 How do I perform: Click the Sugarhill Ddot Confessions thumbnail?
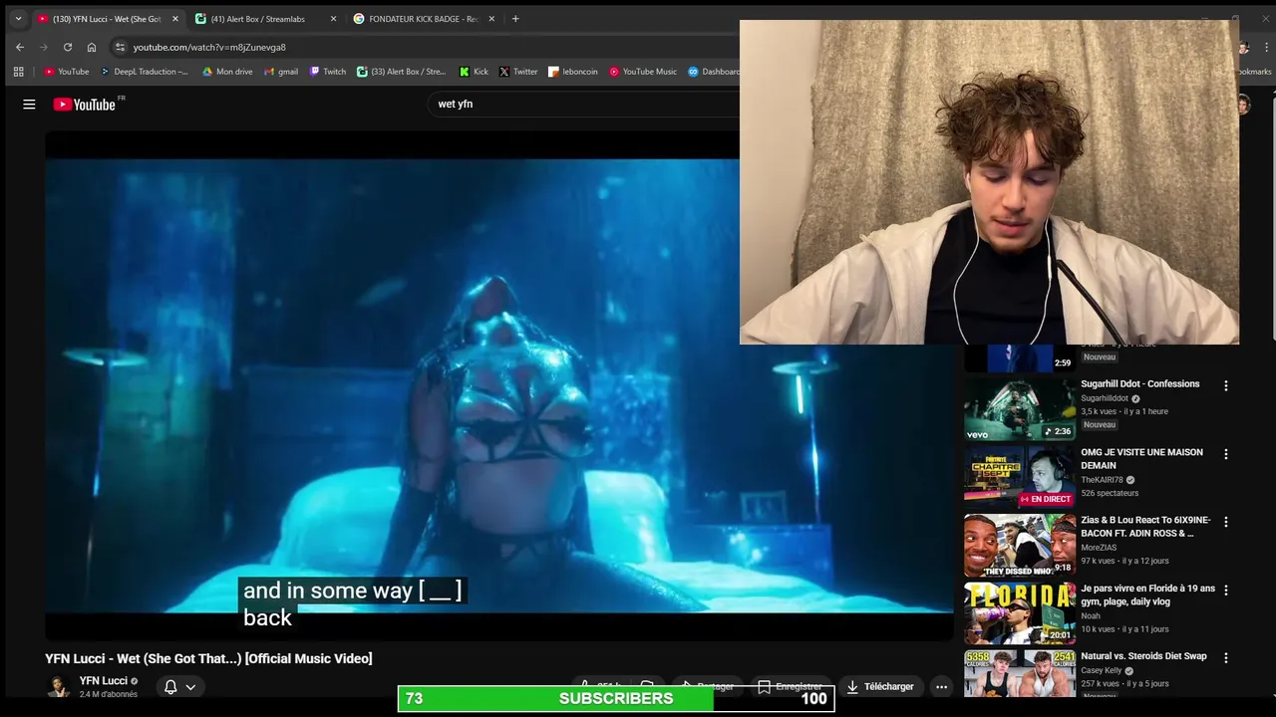(1020, 409)
